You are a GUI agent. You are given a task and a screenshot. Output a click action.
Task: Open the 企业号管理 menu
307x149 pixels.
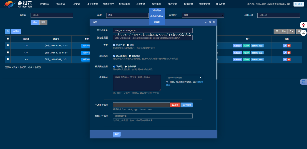(x=92, y=4)
